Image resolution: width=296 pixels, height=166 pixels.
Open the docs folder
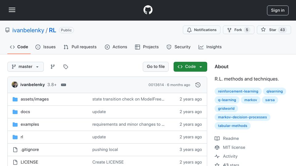pos(25,112)
